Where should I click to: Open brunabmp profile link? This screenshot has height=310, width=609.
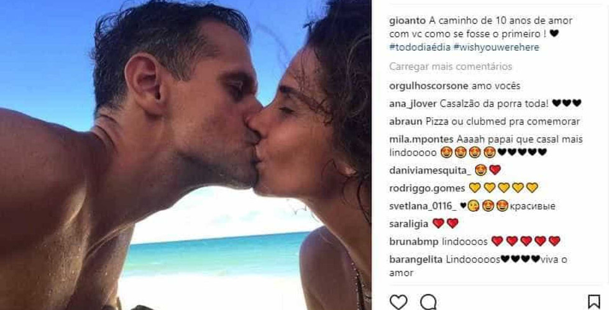(x=414, y=242)
